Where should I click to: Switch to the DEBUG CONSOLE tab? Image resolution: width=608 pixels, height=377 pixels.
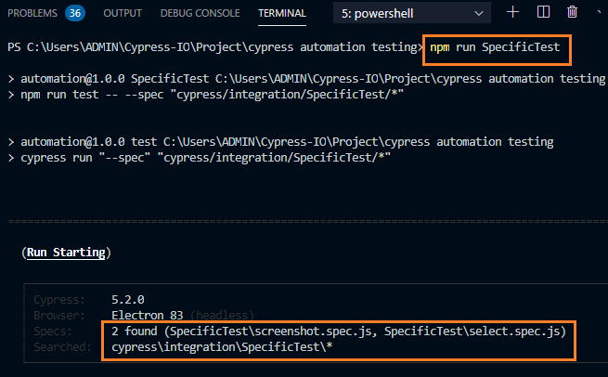(x=201, y=13)
